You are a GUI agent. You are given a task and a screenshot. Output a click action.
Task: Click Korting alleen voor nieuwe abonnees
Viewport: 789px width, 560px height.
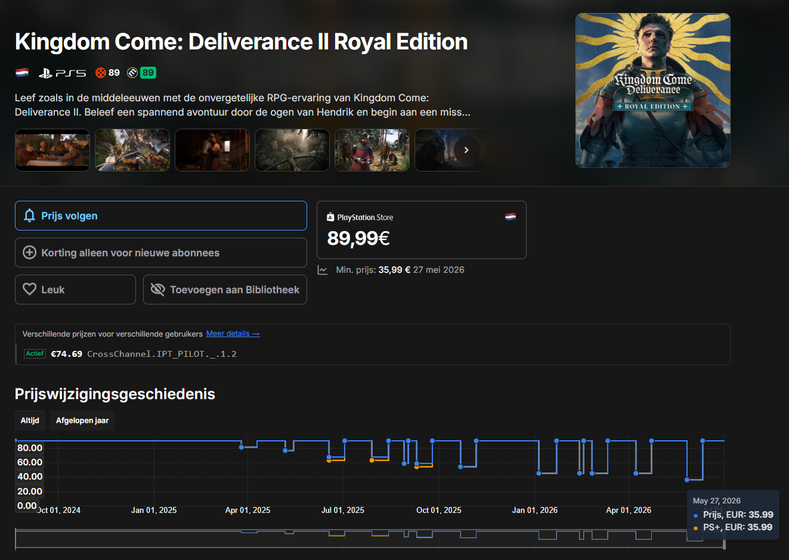(161, 253)
